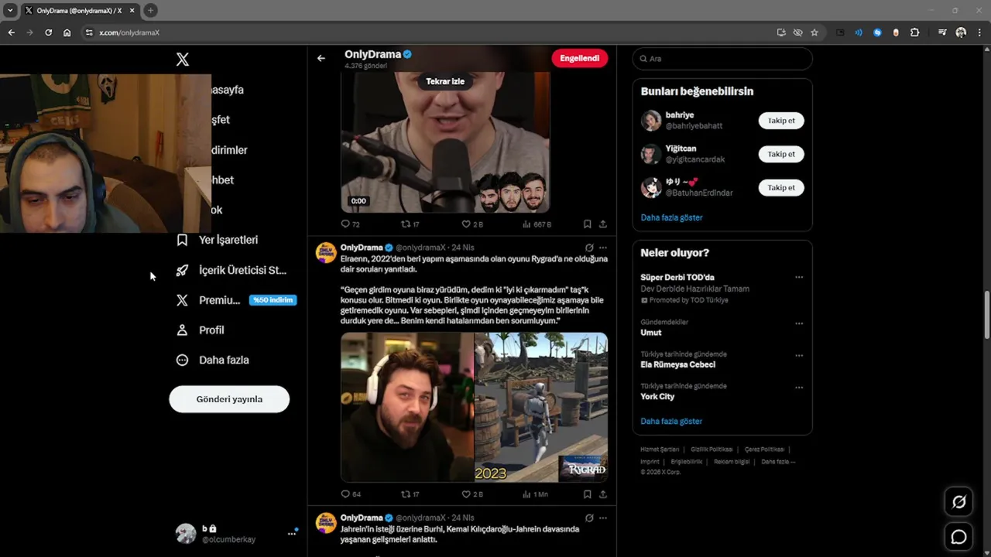Click Gizlilik Politikası footer link

[x=712, y=449]
